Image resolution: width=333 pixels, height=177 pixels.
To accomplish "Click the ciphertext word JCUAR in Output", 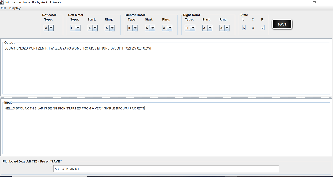I will (10, 48).
